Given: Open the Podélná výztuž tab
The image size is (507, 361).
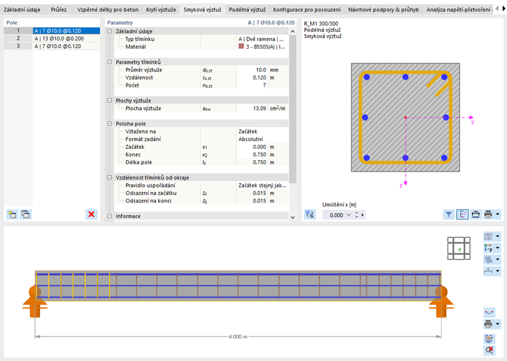Looking at the screenshot, I should pyautogui.click(x=247, y=9).
